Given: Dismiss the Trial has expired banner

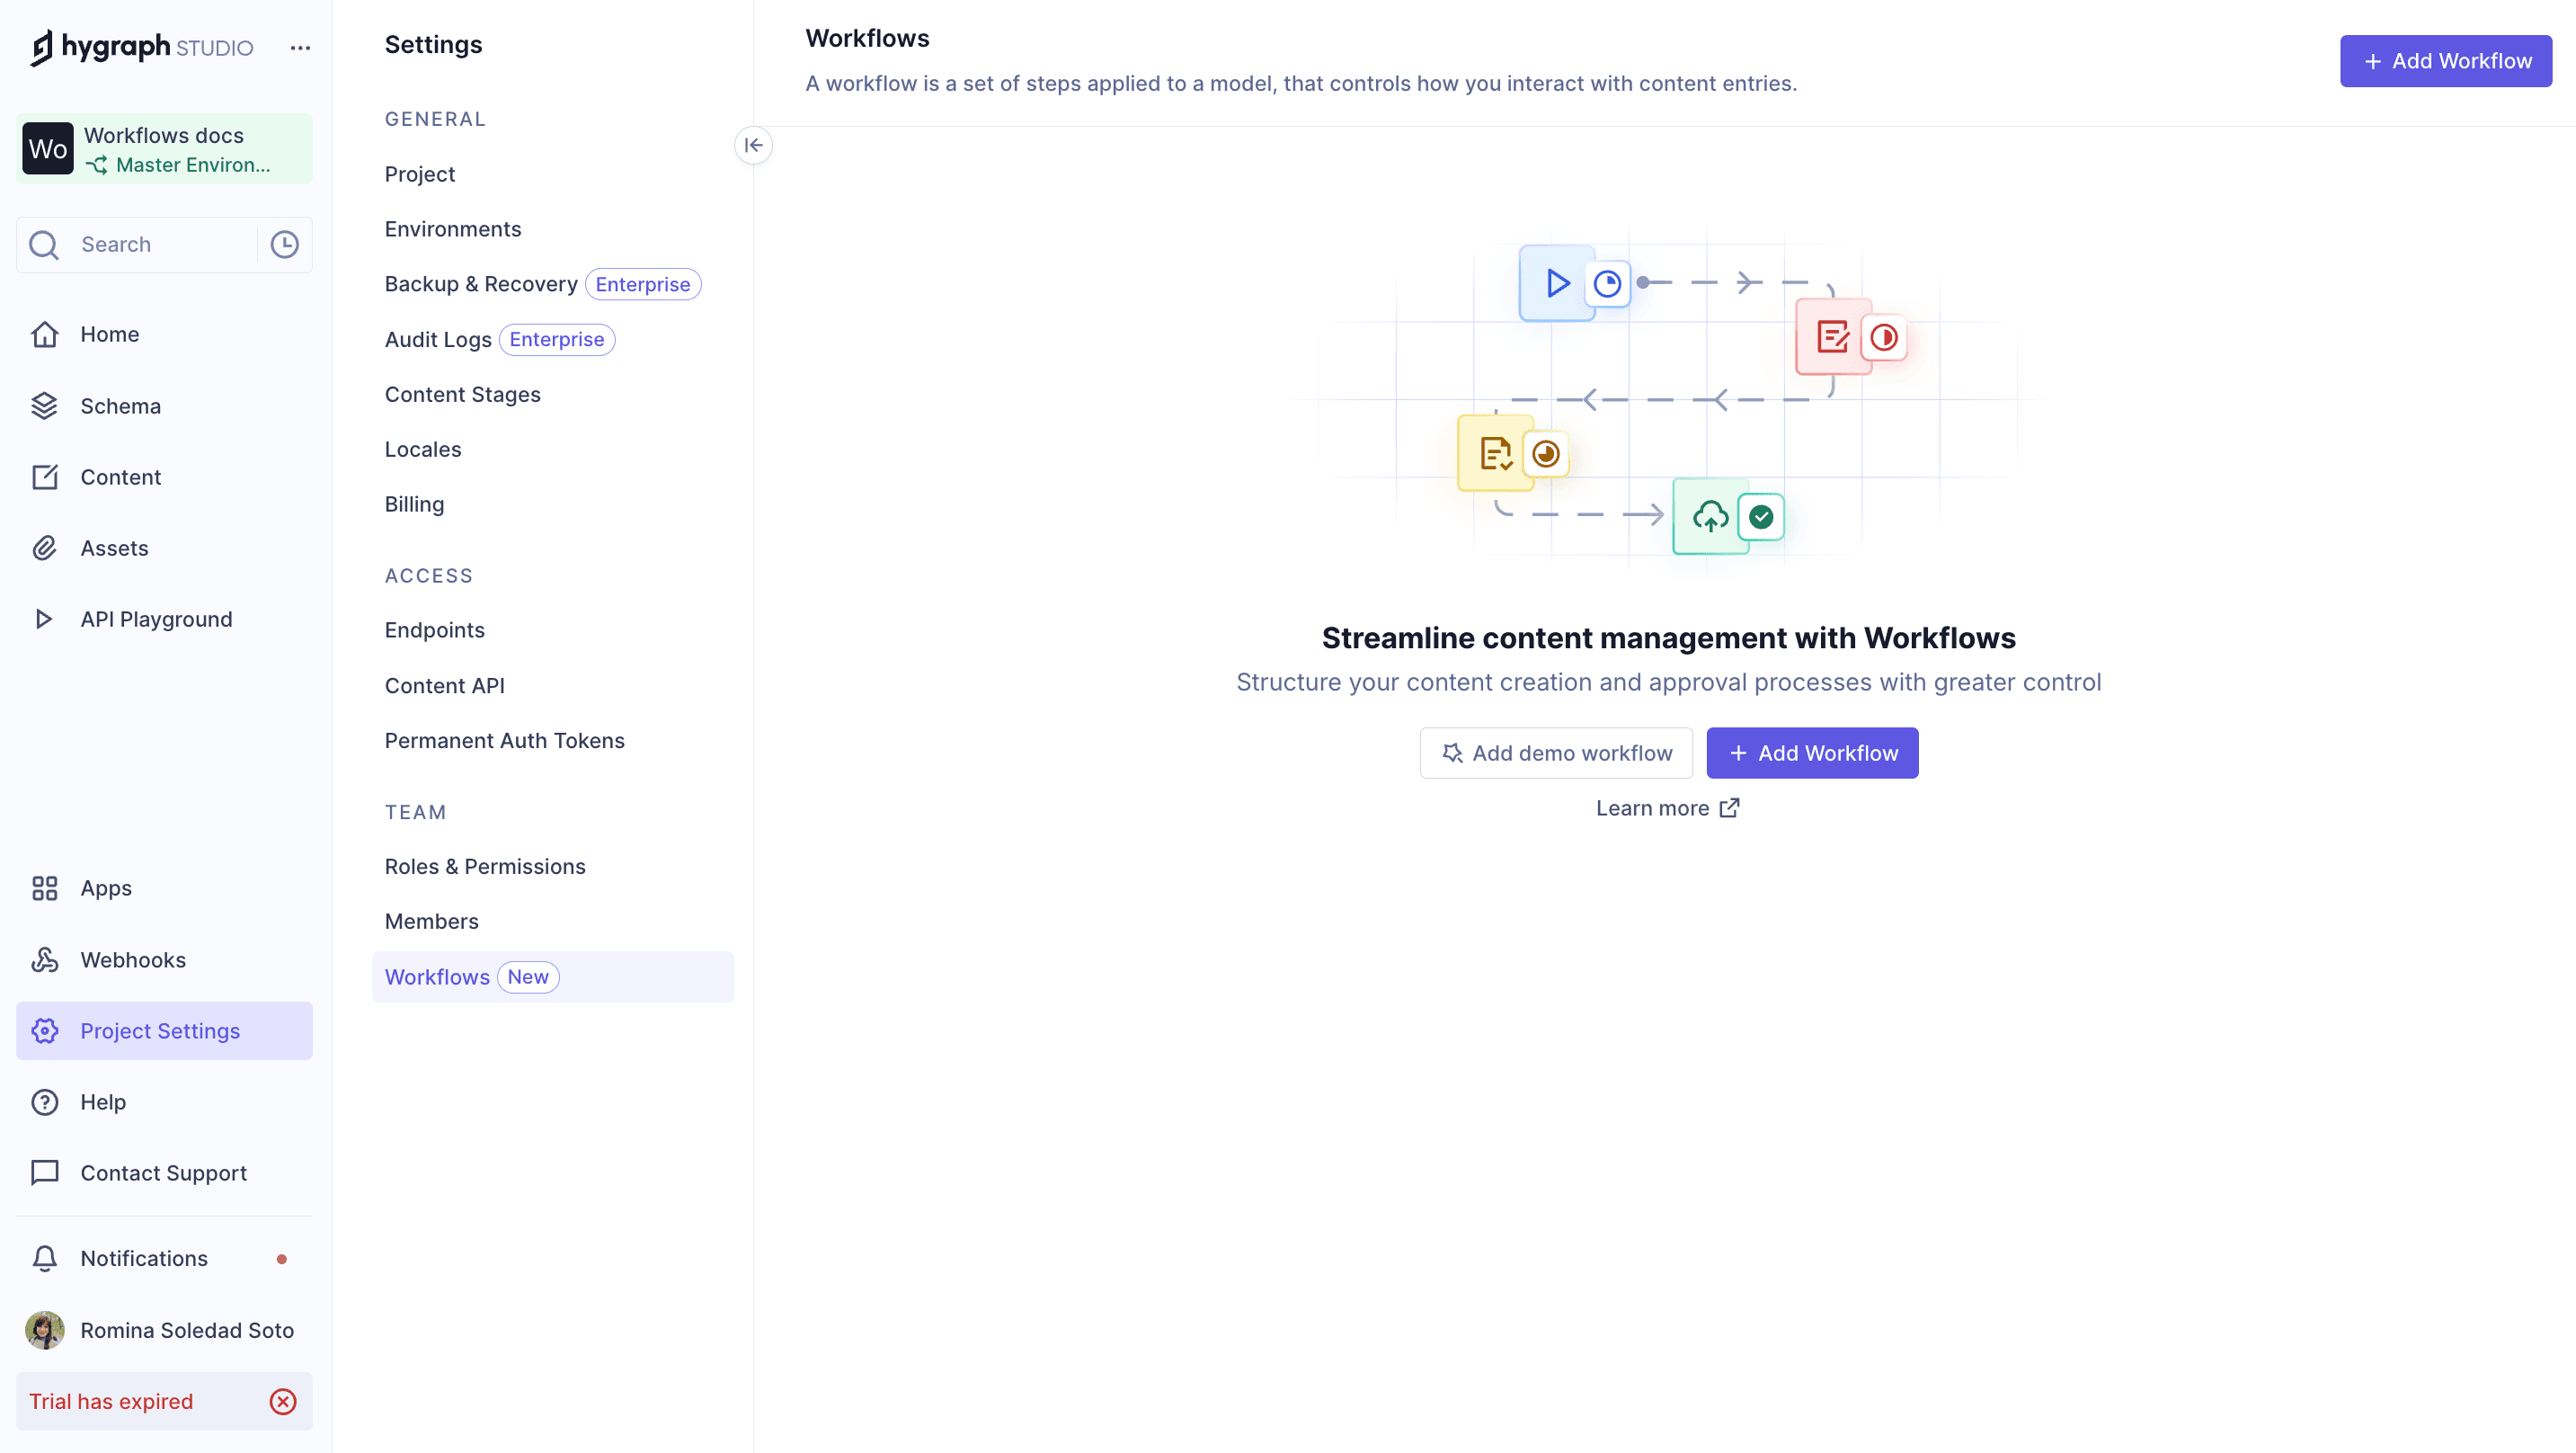Looking at the screenshot, I should 283,1401.
